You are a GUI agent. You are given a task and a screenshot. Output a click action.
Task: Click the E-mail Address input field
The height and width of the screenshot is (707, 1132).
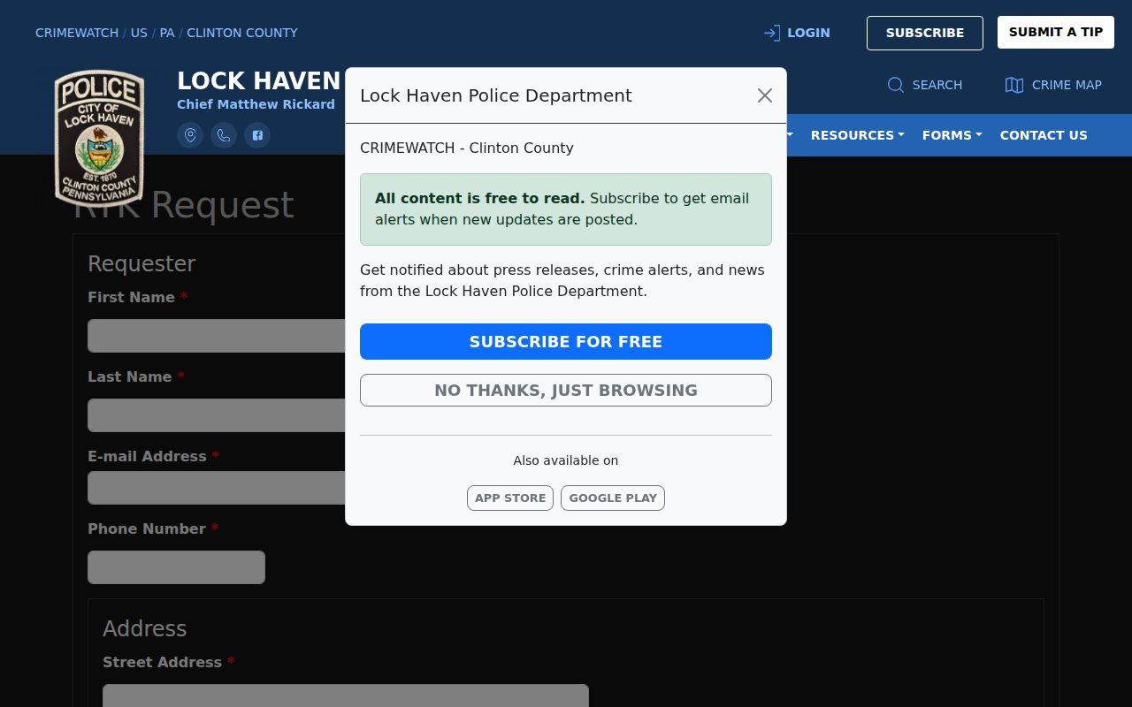tap(217, 488)
